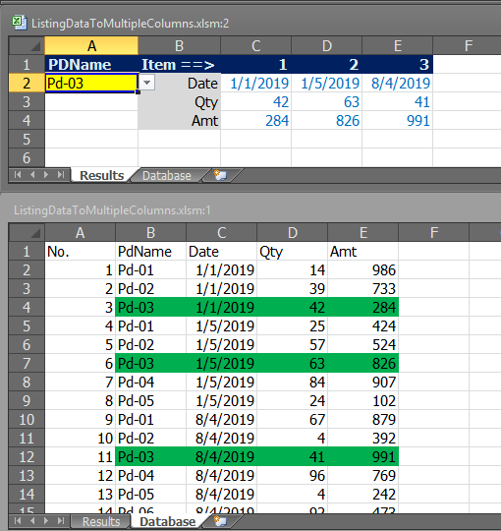Go to last sheet arrow in bottom window
Image resolution: width=501 pixels, height=531 pixels.
61,521
